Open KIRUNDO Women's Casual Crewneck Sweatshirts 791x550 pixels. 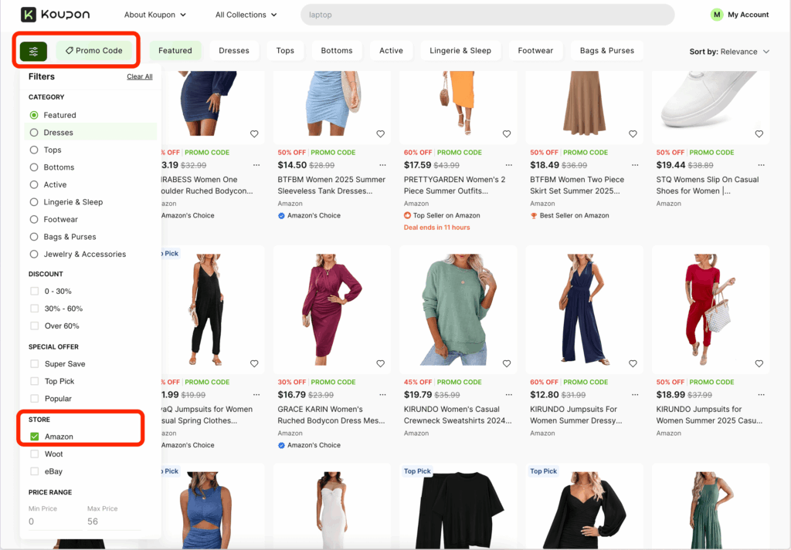pyautogui.click(x=457, y=415)
